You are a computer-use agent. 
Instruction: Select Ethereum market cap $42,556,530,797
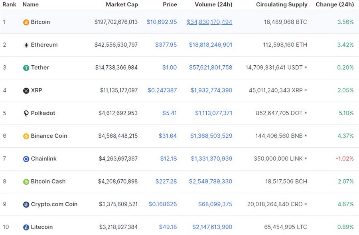(x=116, y=45)
